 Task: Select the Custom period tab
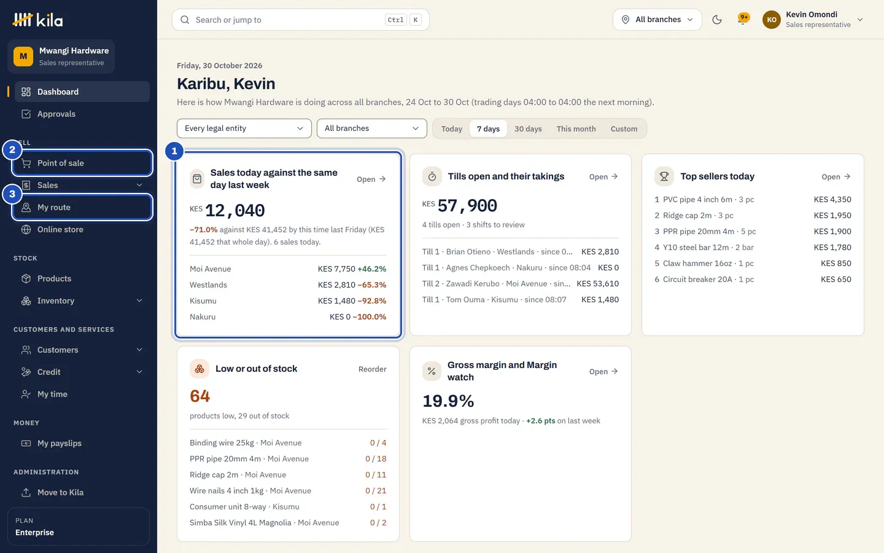(624, 128)
